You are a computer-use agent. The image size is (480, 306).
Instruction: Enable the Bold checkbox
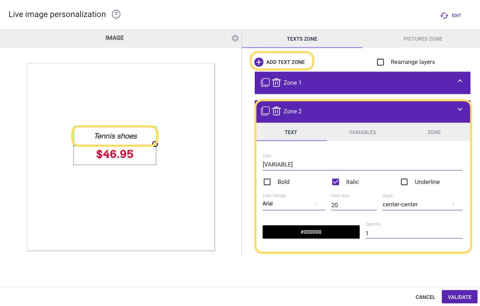click(x=268, y=182)
